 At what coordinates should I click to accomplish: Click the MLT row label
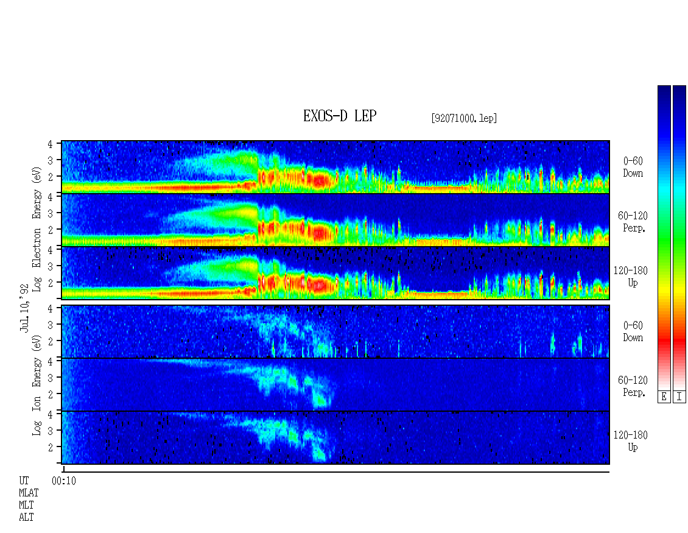coord(26,506)
